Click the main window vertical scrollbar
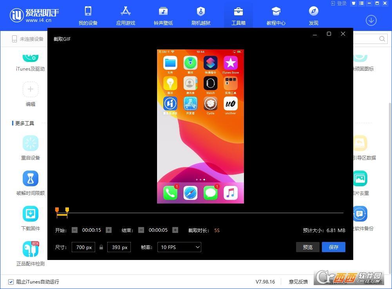Viewport: 392px width, 289px height. coord(390,188)
